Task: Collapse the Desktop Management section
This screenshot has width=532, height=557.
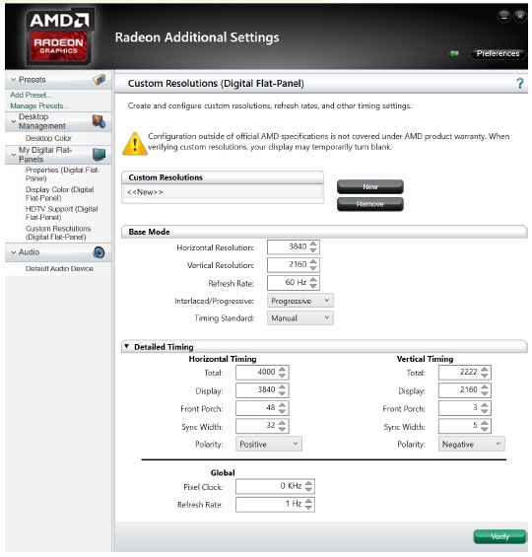Action: [x=14, y=121]
